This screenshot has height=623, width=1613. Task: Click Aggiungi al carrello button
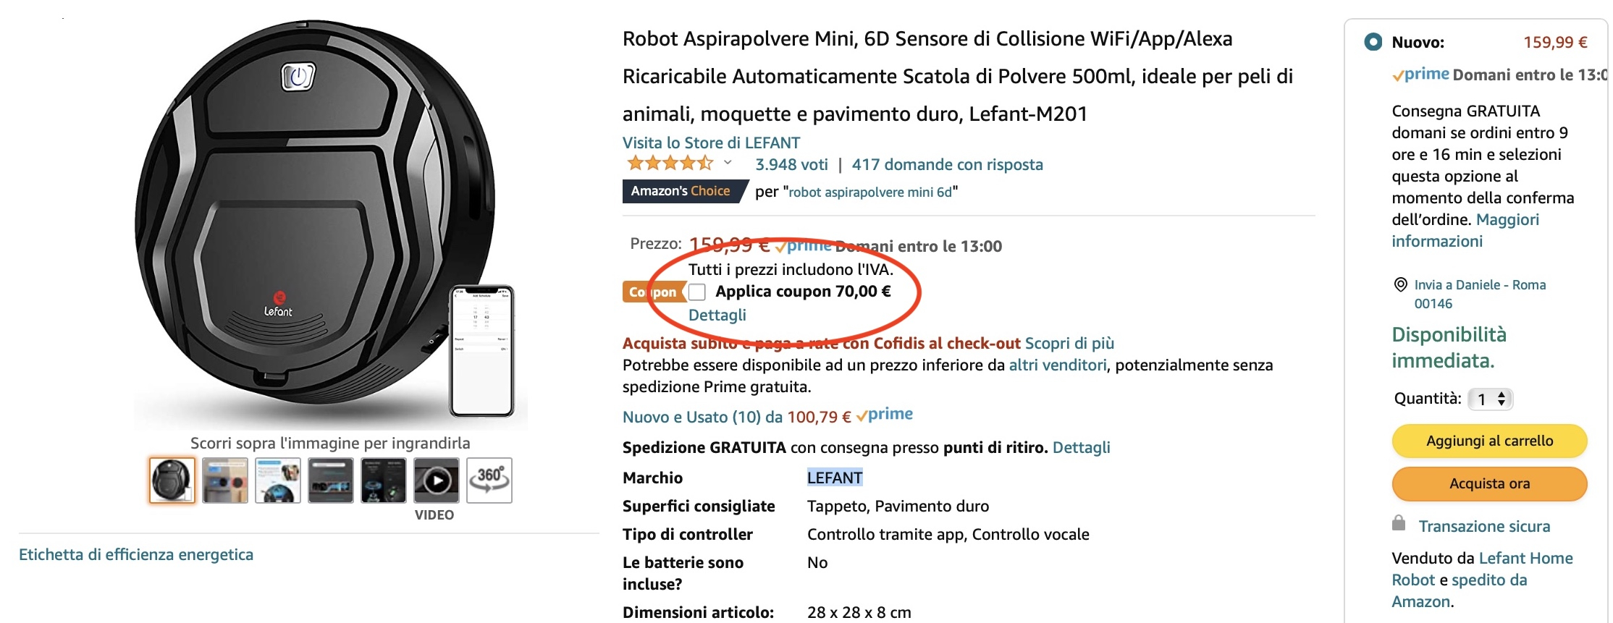point(1489,441)
